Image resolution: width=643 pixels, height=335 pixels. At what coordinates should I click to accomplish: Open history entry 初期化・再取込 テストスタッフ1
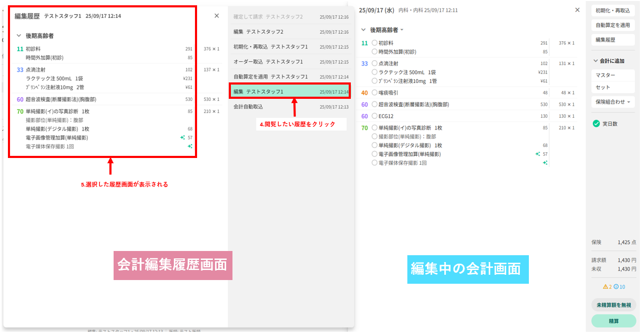291,46
